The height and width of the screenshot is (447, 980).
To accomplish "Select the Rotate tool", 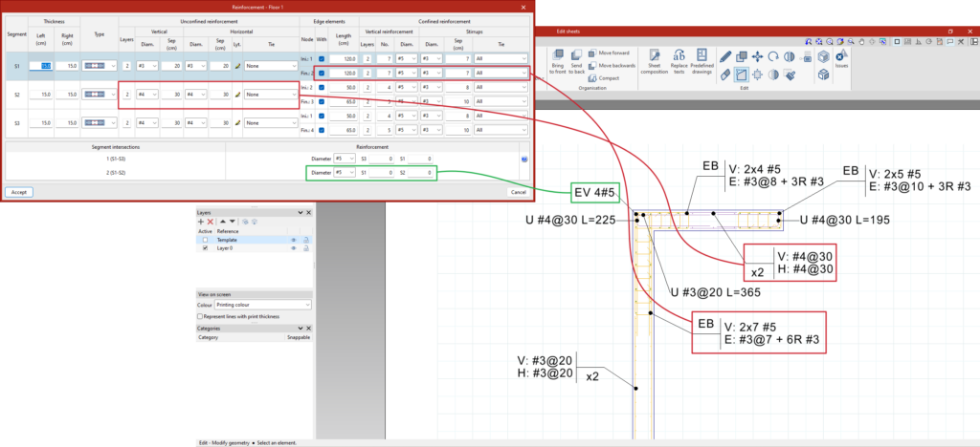I will tap(773, 56).
